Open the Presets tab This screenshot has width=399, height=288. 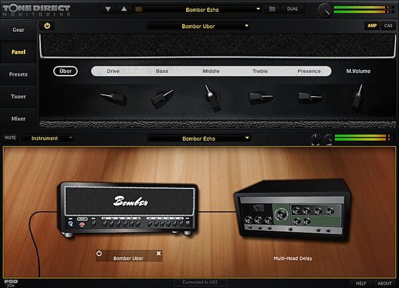pos(19,74)
